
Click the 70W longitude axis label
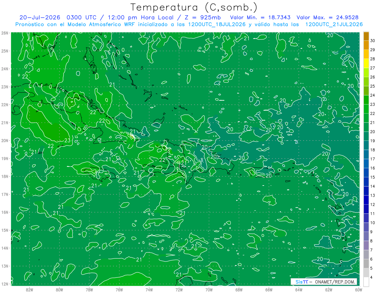[209, 290]
